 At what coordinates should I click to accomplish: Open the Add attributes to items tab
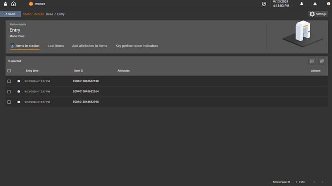[90, 46]
